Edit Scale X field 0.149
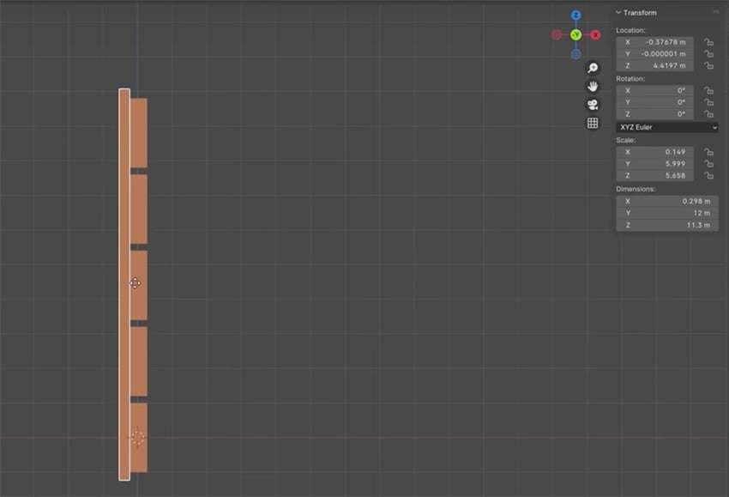Viewport: 729px width, 497px height. click(x=655, y=152)
